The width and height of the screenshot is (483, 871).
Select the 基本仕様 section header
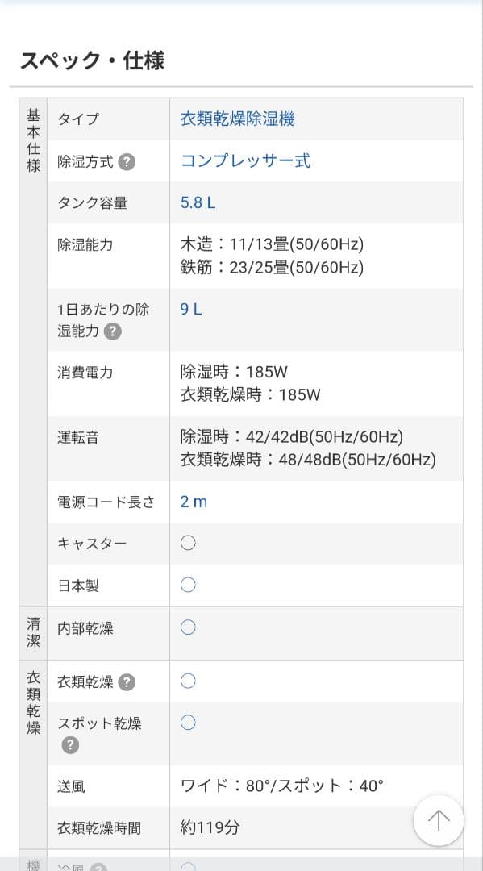(32, 141)
